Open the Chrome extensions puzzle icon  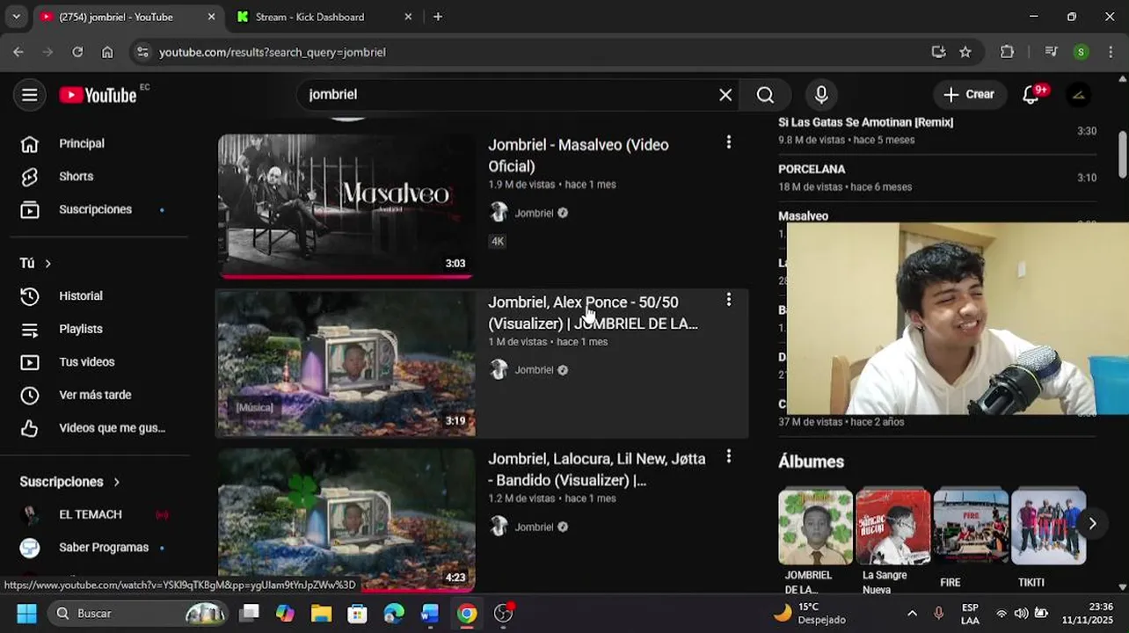[1008, 52]
